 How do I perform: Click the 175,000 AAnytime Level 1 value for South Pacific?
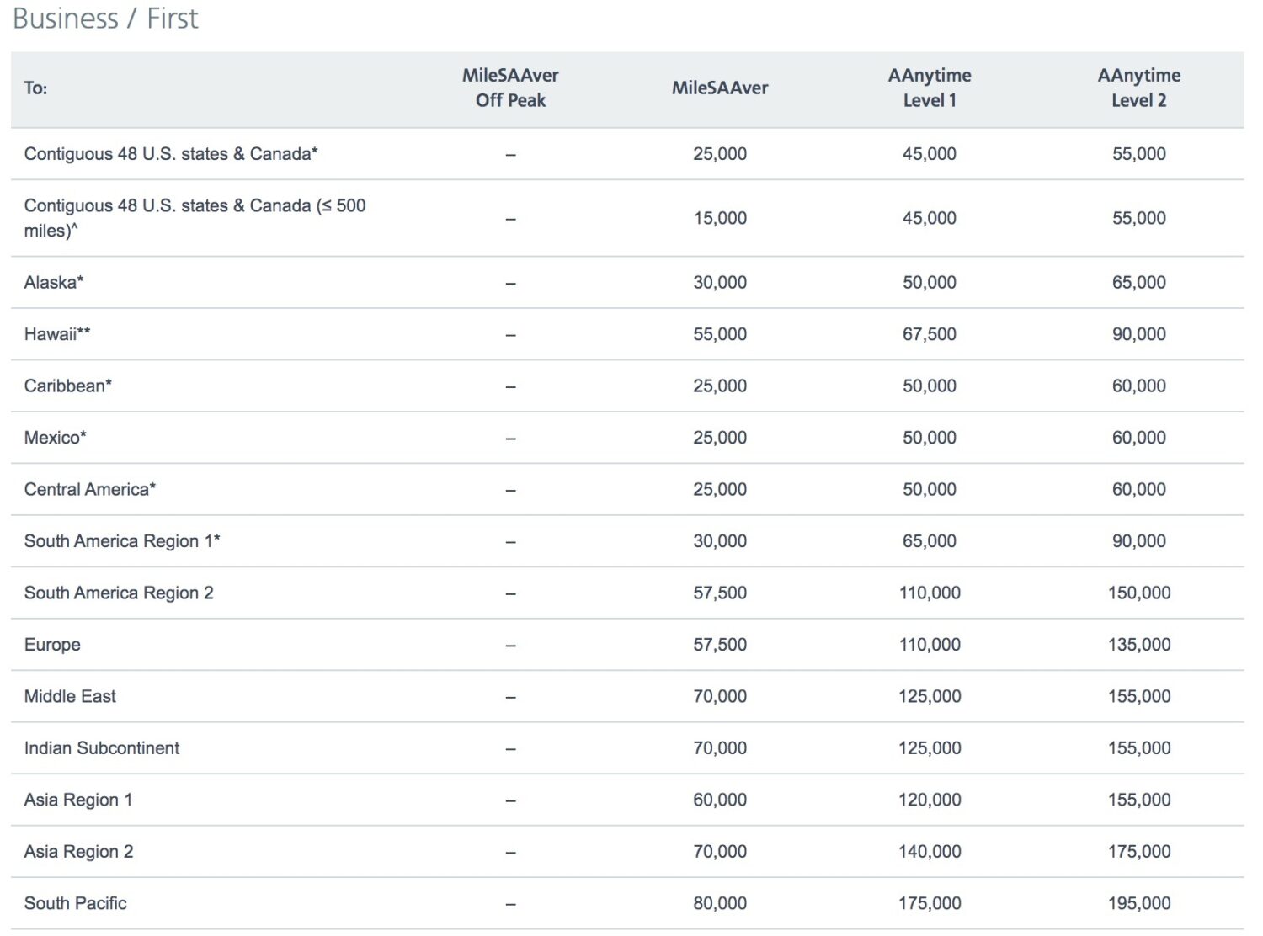(x=930, y=902)
